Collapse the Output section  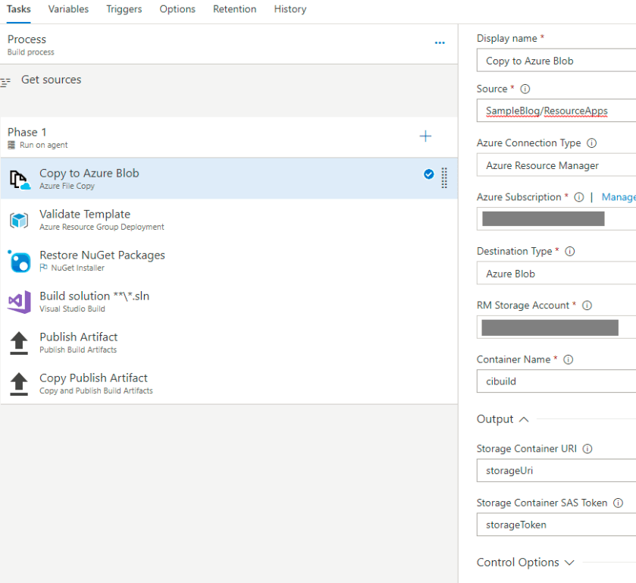click(x=524, y=419)
